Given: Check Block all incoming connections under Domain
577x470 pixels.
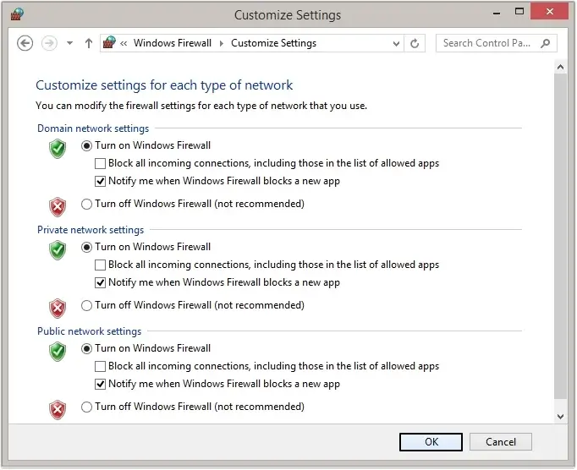Looking at the screenshot, I should (x=100, y=163).
